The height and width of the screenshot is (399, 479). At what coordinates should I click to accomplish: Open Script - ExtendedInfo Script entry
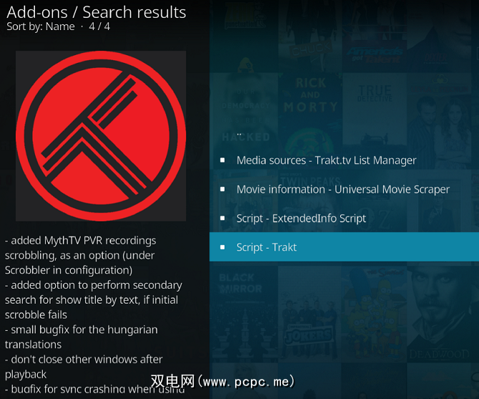(344, 218)
